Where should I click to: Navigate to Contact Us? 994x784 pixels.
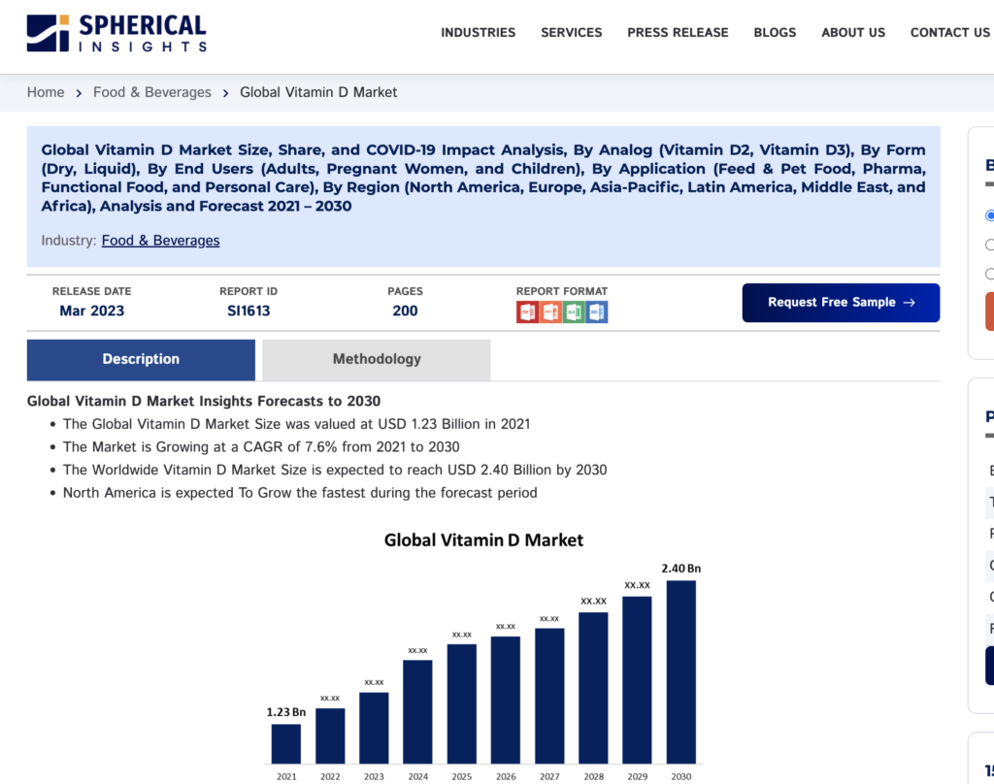949,32
